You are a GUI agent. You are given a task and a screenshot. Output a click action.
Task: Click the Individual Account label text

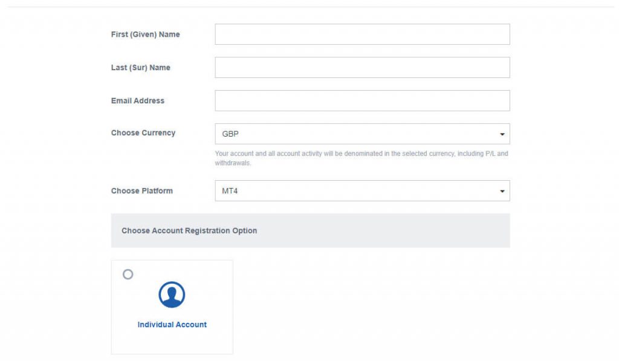(x=171, y=325)
